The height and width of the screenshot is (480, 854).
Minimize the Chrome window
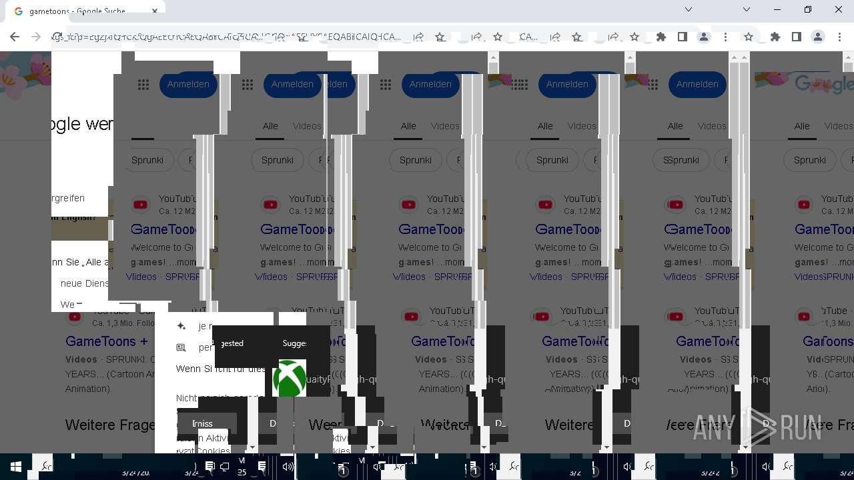pos(779,9)
